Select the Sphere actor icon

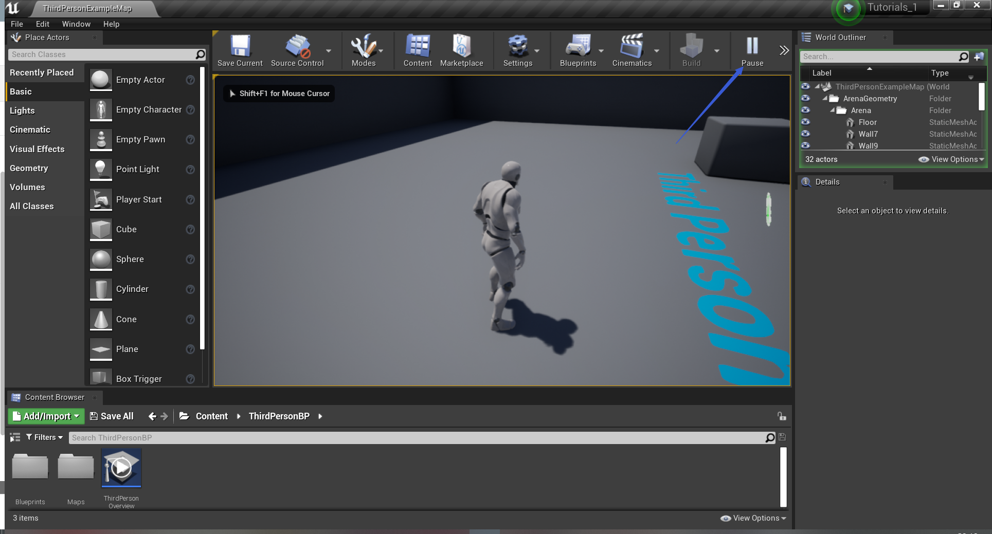101,259
